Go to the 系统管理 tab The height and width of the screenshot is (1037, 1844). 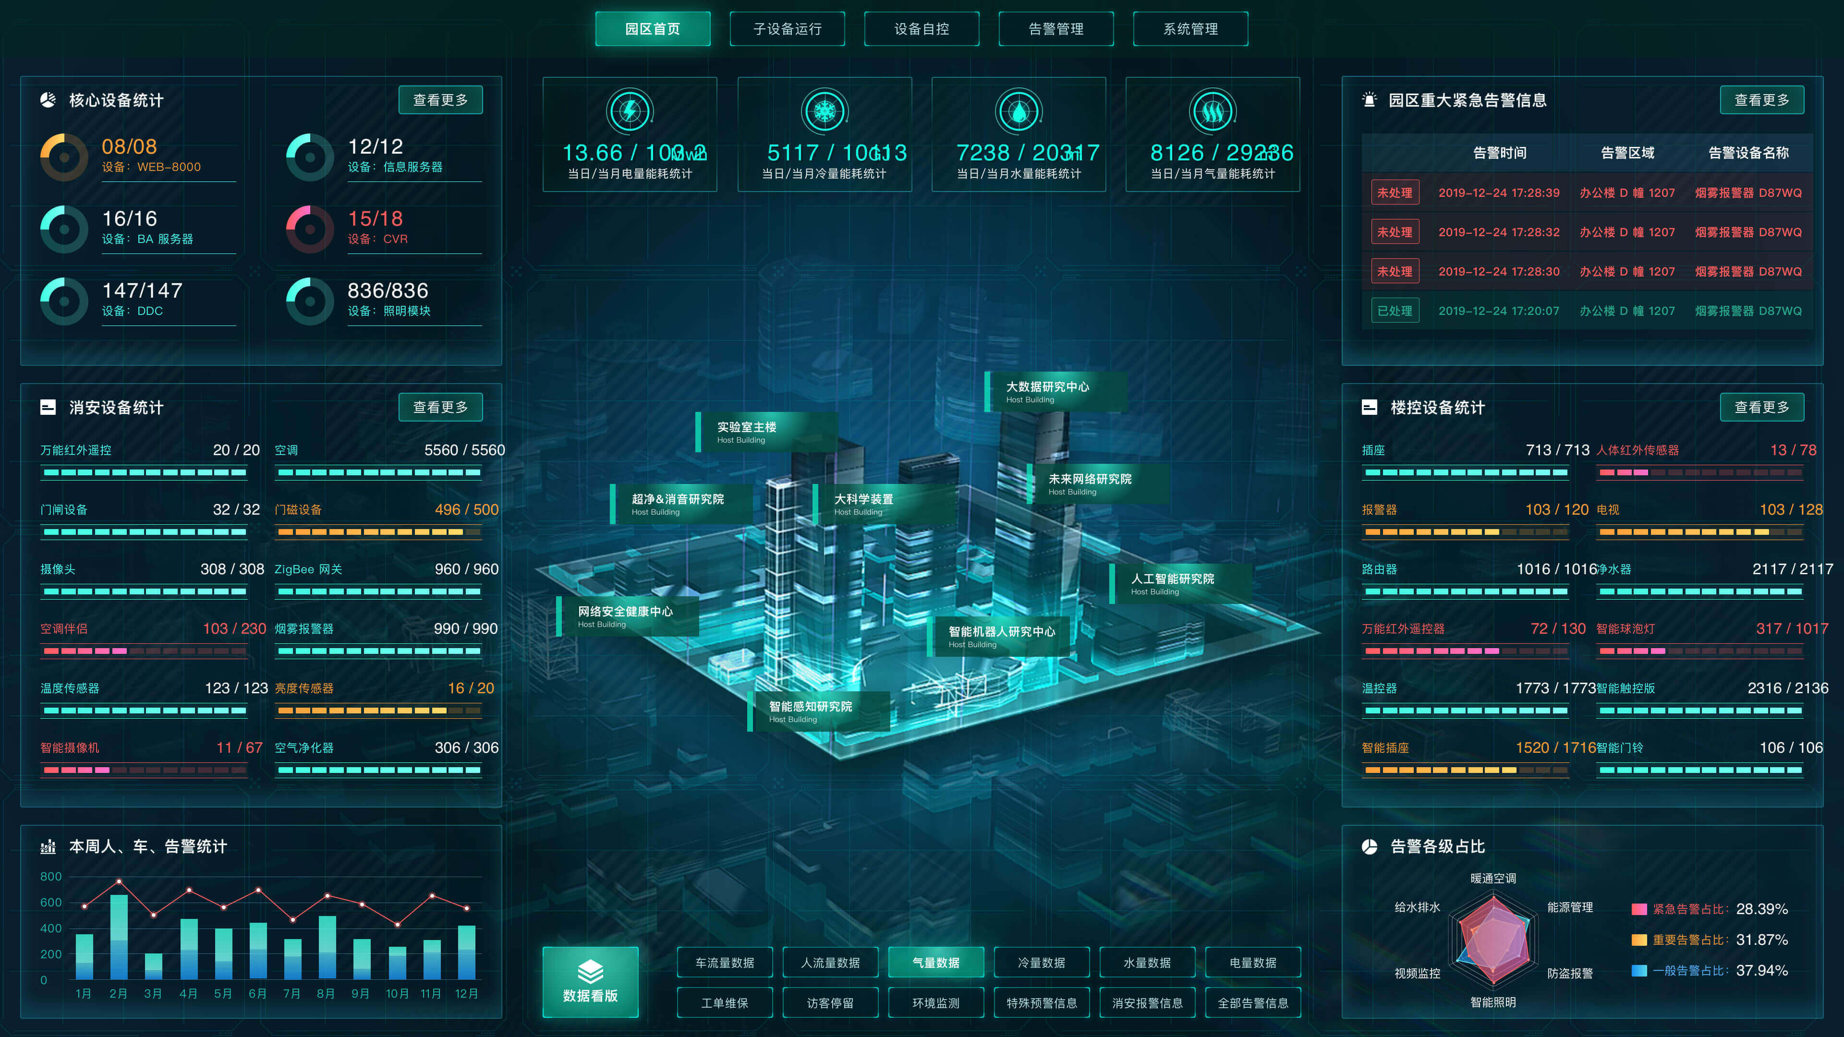click(x=1190, y=29)
